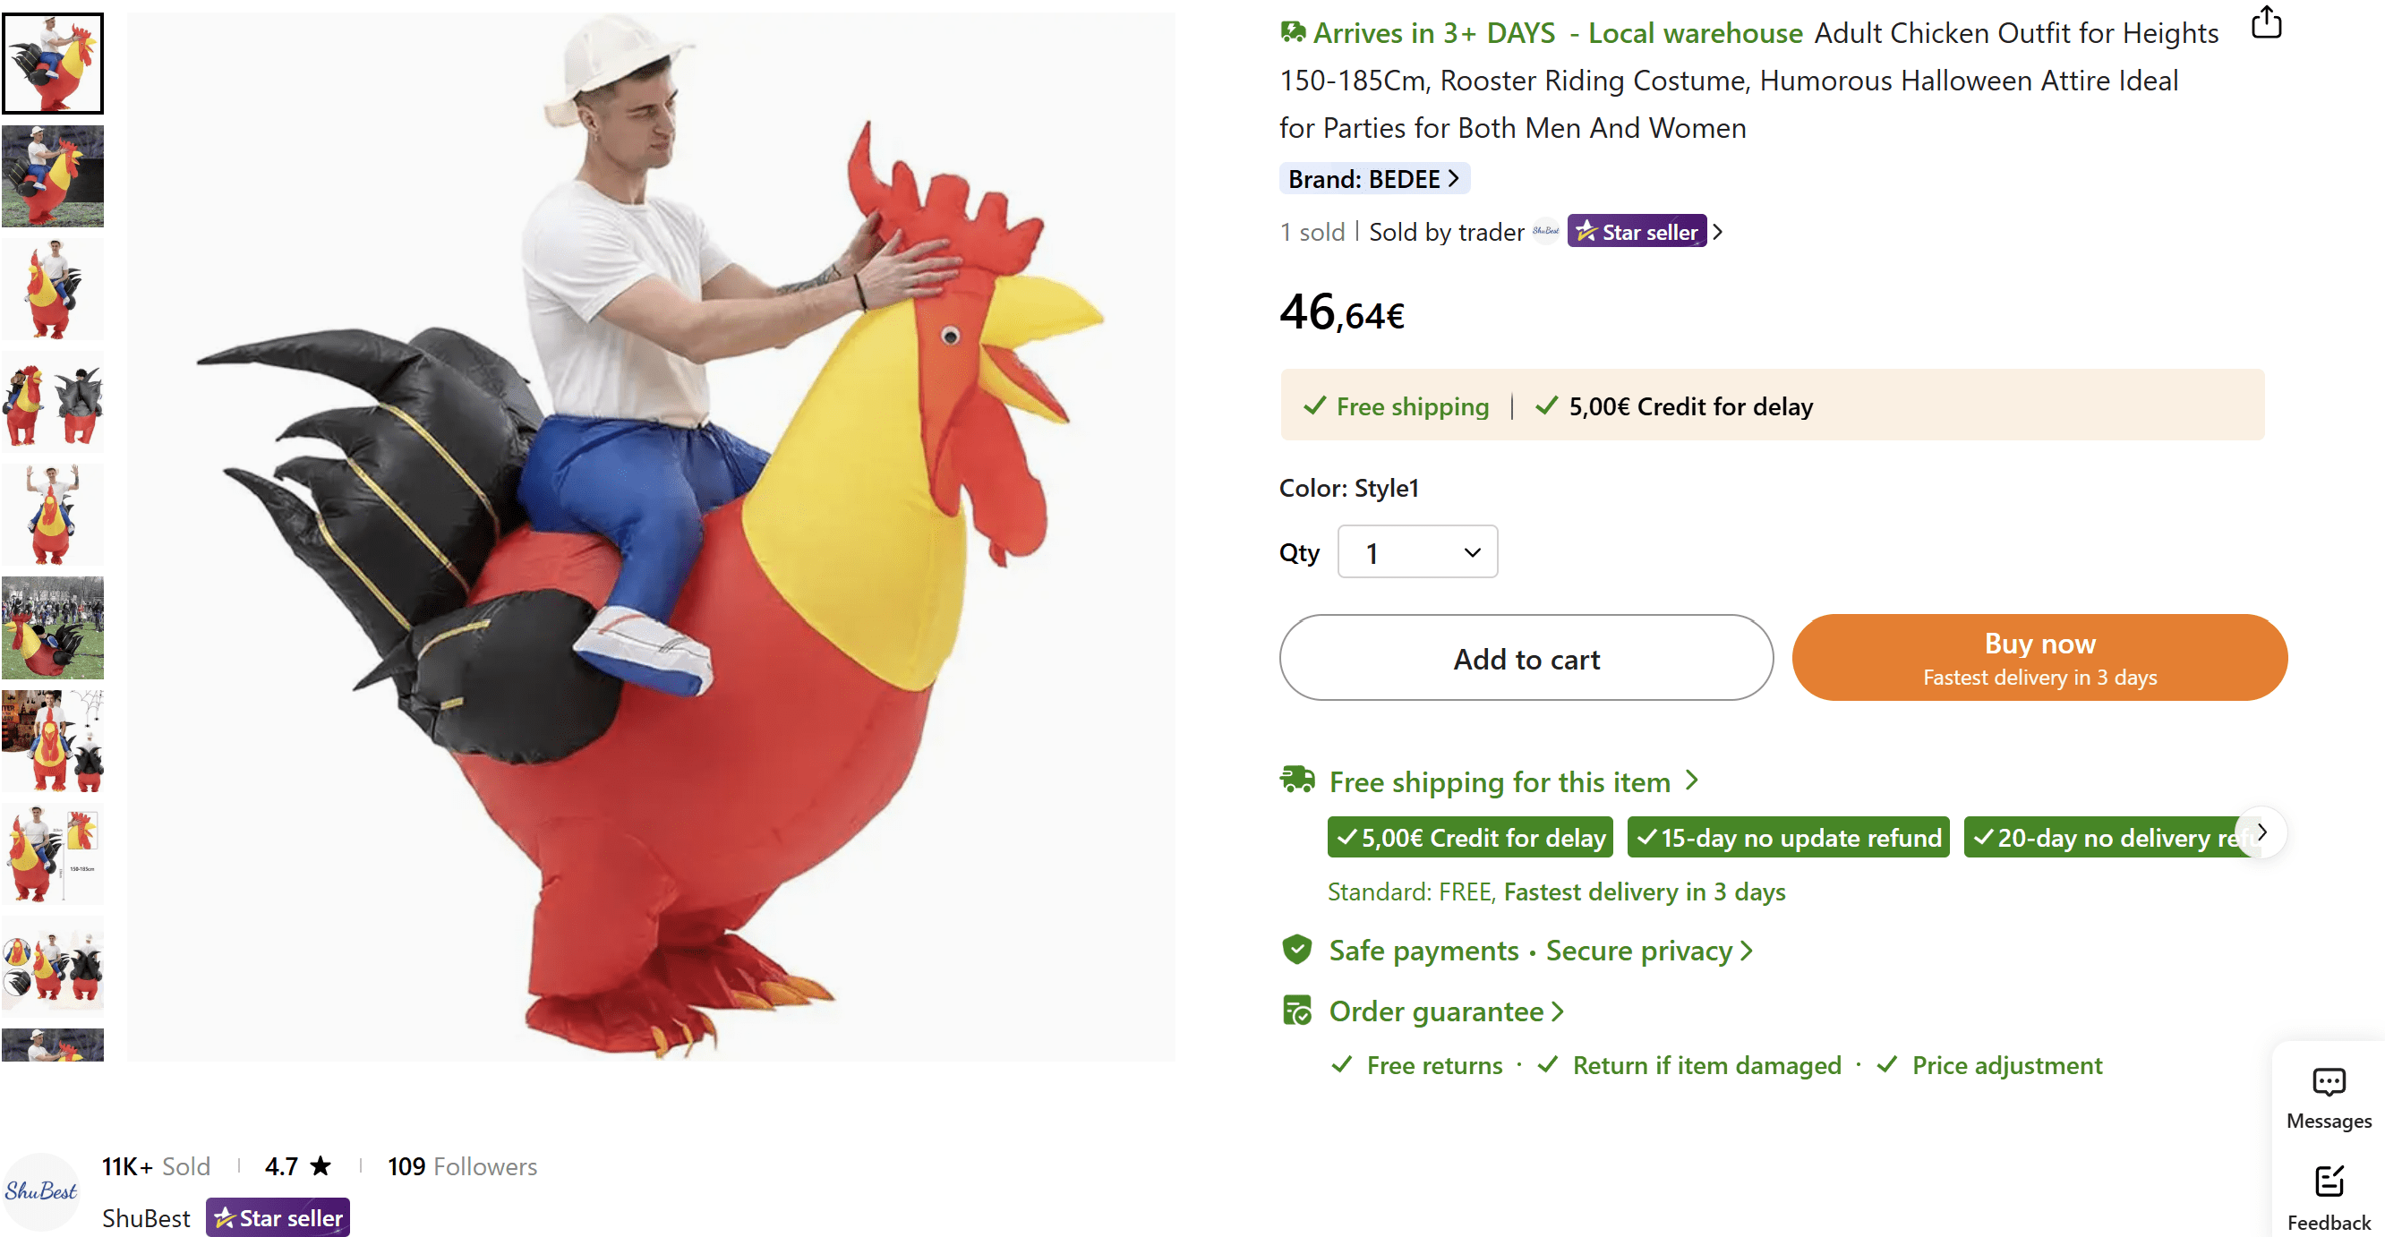Click the Add to cart button
The image size is (2385, 1237).
click(x=1526, y=658)
